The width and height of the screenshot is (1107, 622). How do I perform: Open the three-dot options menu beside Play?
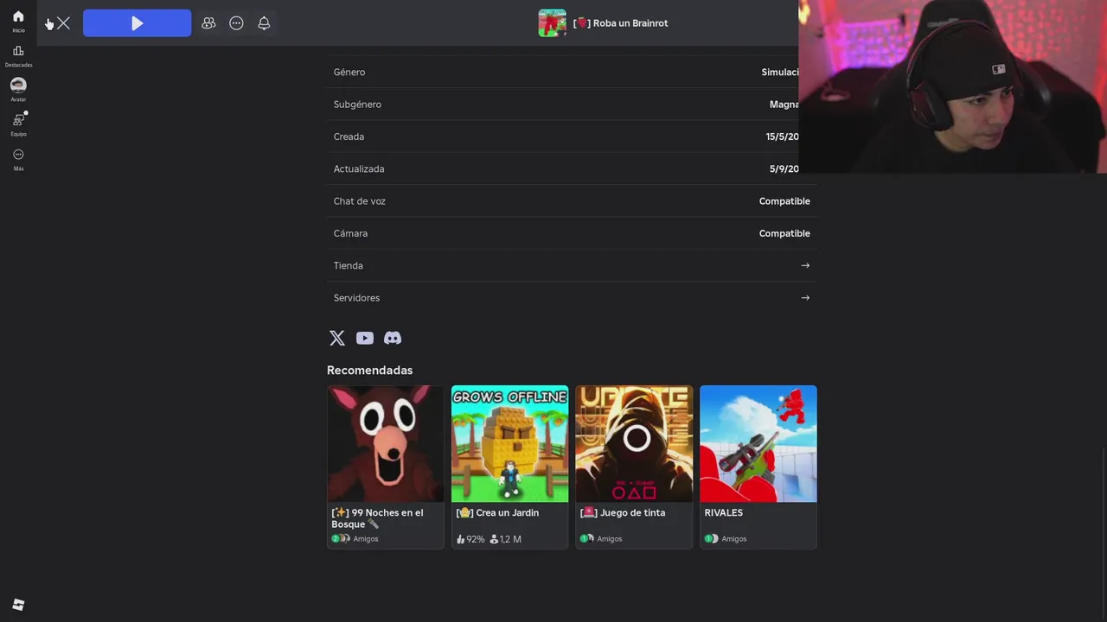point(236,23)
